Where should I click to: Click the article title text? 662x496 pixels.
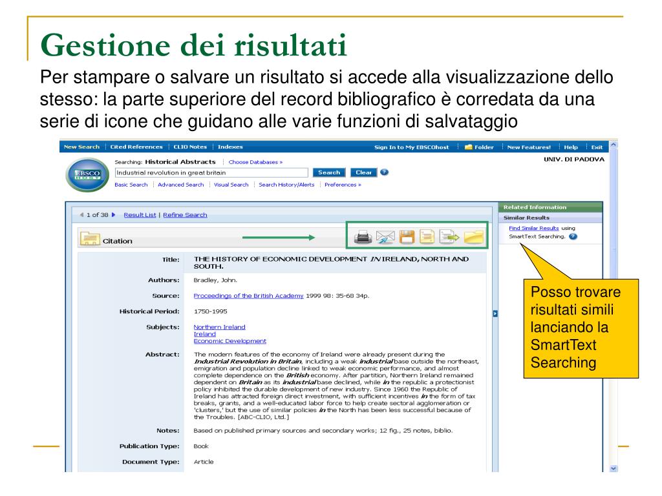coord(331,263)
